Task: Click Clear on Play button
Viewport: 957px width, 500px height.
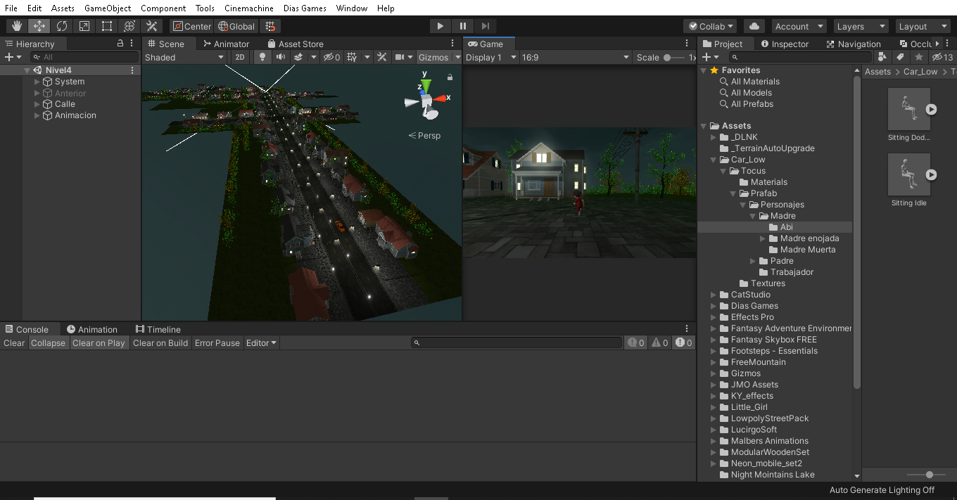Action: 99,343
